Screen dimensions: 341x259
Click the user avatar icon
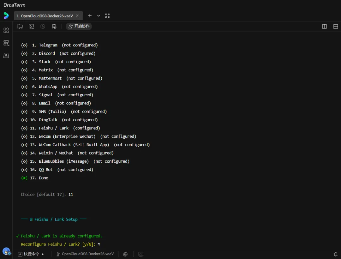click(7, 252)
